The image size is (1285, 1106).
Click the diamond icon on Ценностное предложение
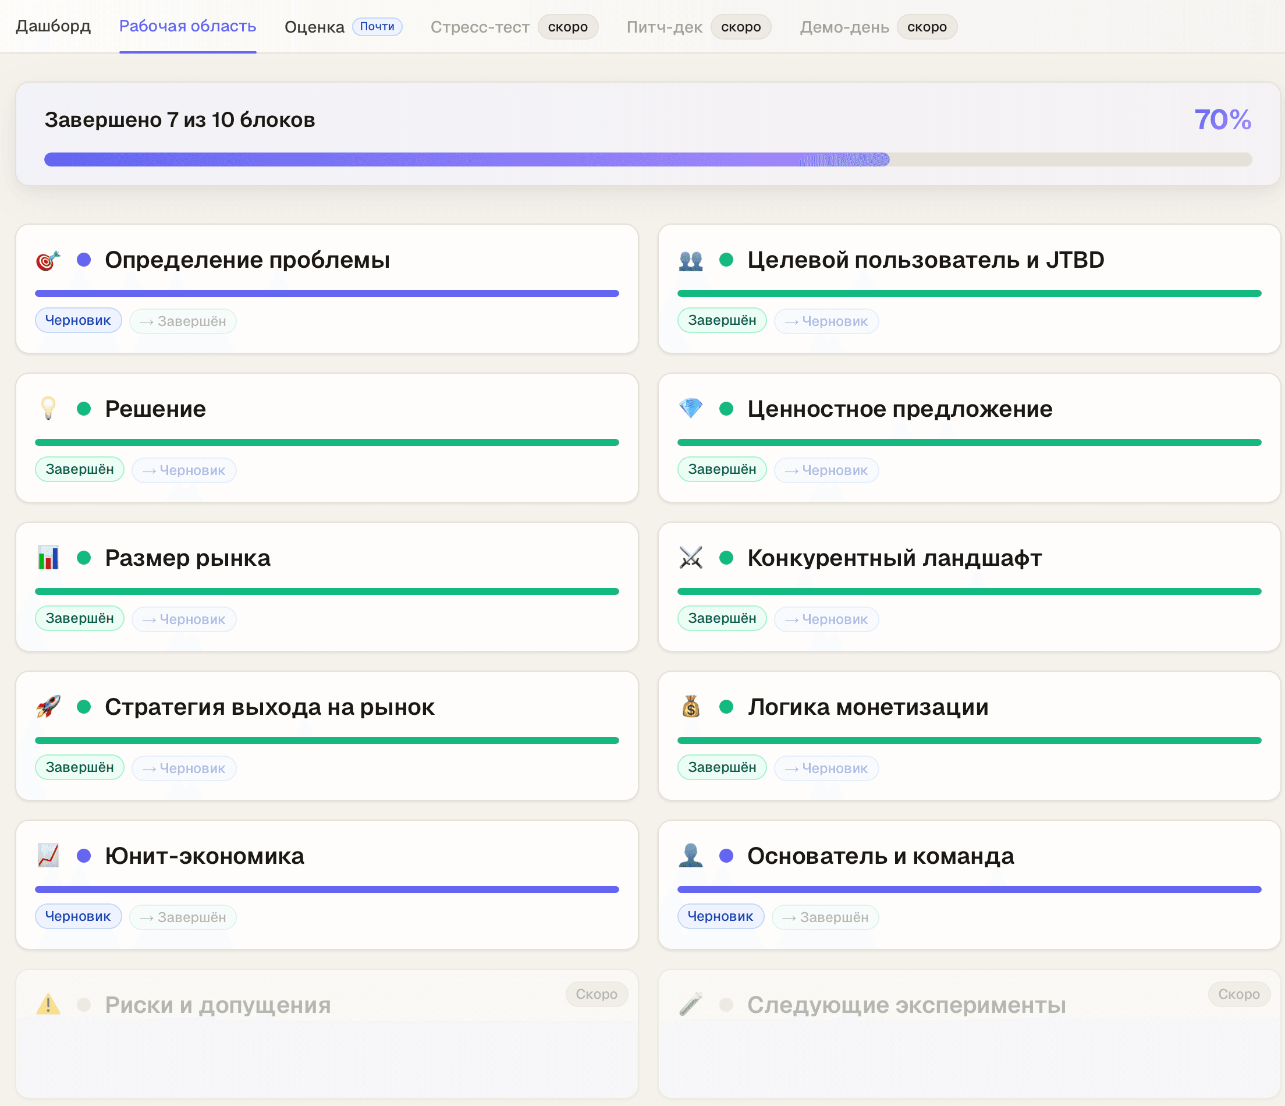691,408
